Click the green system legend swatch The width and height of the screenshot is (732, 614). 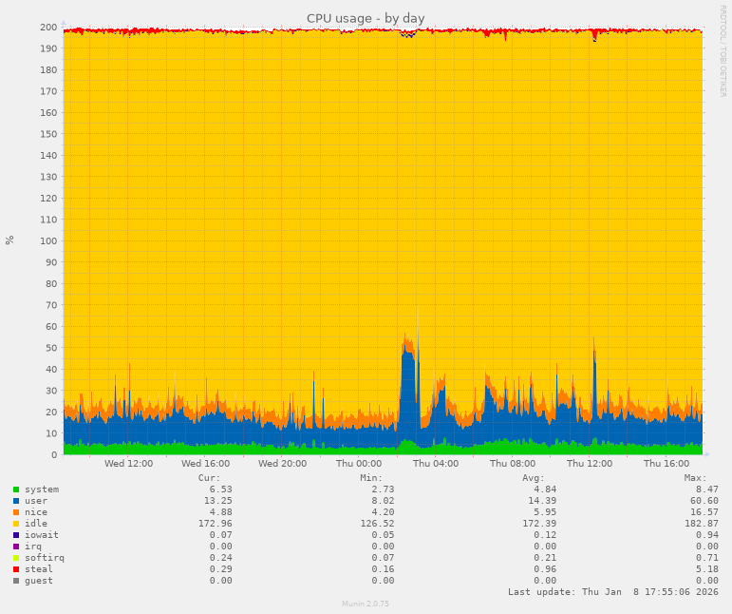tap(16, 489)
